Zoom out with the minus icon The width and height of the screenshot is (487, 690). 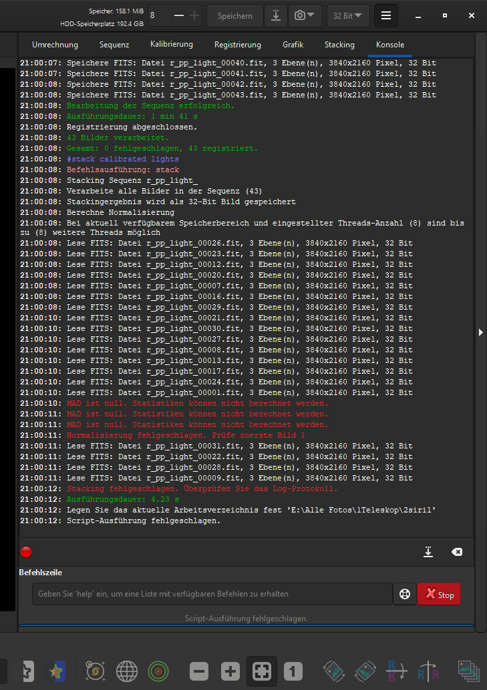[x=199, y=671]
